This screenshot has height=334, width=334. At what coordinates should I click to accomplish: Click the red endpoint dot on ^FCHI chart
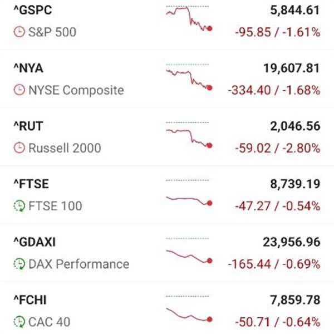point(210,320)
